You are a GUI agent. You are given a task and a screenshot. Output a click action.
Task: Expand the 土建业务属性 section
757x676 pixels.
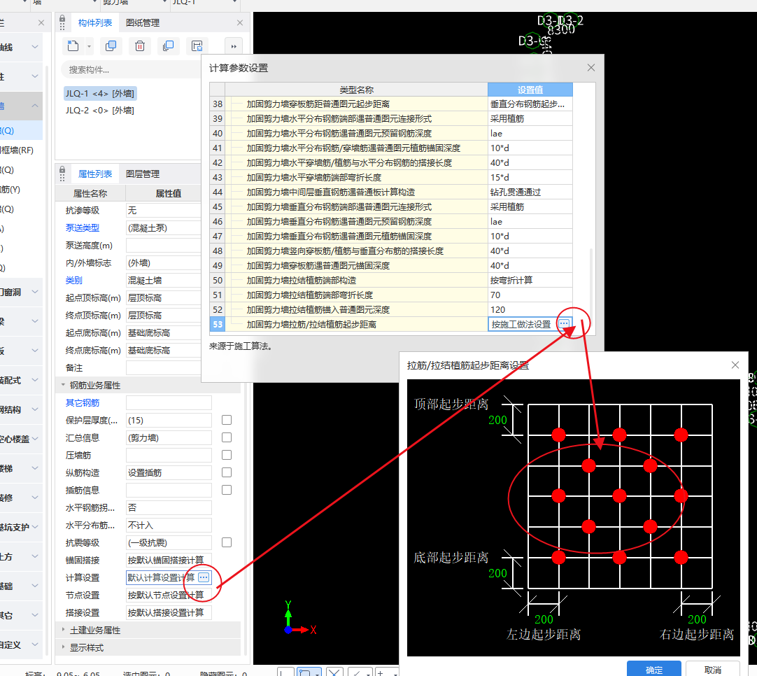pos(63,630)
